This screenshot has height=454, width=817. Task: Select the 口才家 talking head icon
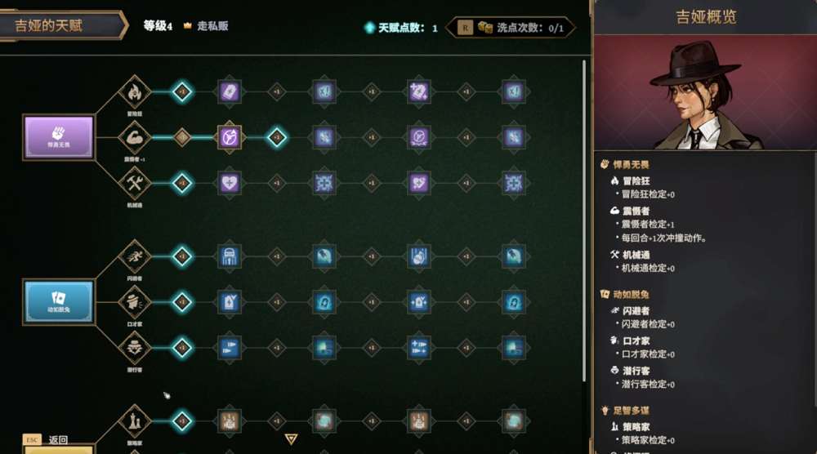pyautogui.click(x=135, y=302)
